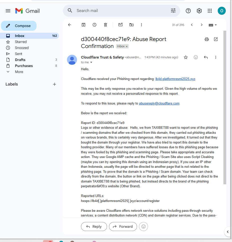Image resolution: width=232 pixels, height=242 pixels.
Task: Compose a new email
Action: pos(19,26)
